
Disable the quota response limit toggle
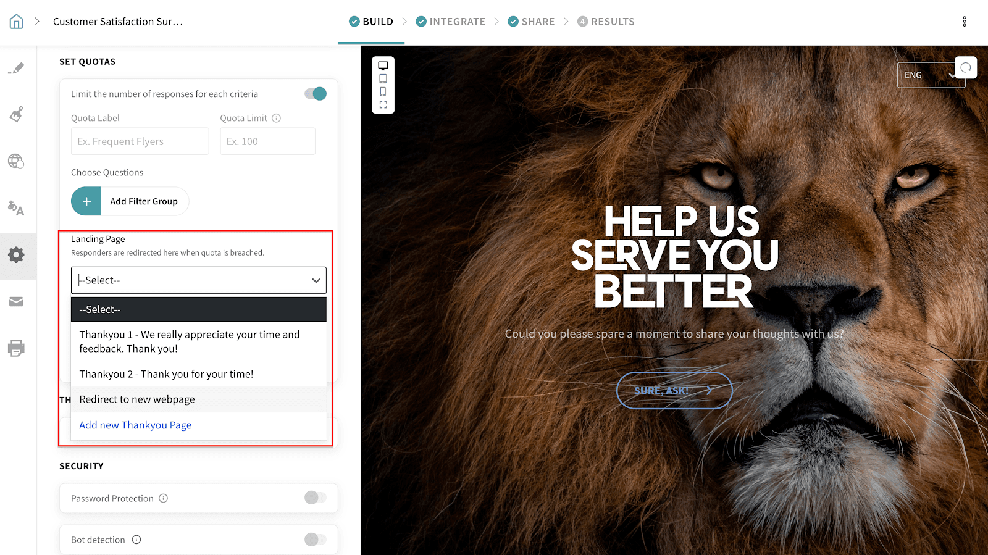click(316, 94)
